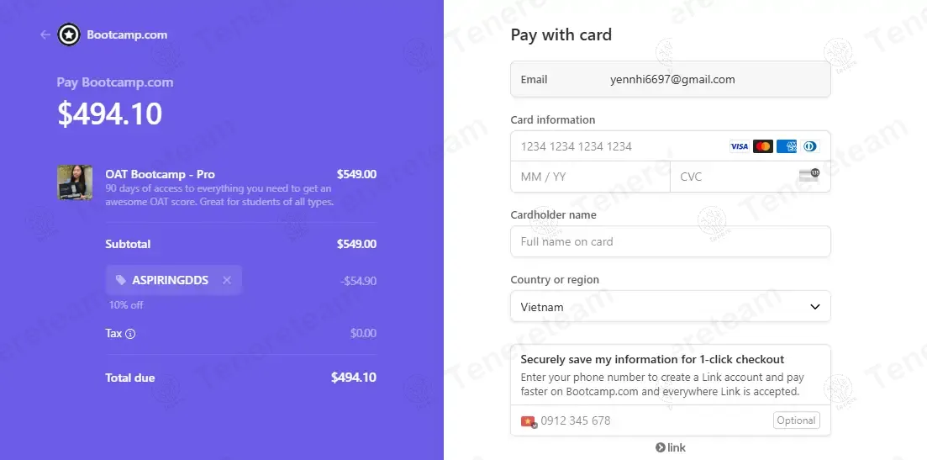Screen dimensions: 927x460
Task: Open the Vietnam flag phone country selector
Action: (529, 421)
